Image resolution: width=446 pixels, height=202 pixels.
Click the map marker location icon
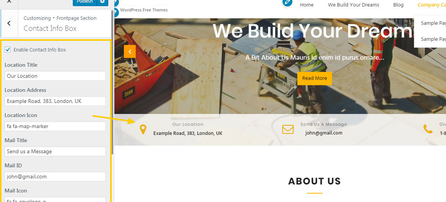click(x=143, y=129)
